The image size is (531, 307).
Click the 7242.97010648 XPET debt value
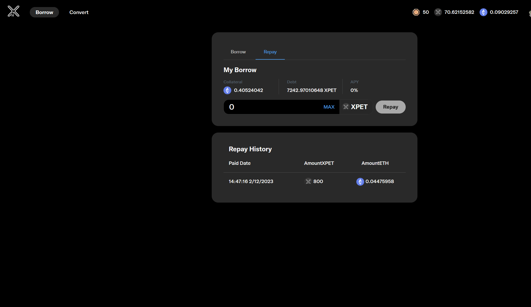click(x=311, y=90)
